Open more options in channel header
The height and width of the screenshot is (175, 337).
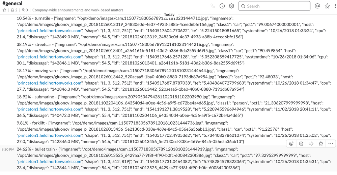(x=336, y=6)
